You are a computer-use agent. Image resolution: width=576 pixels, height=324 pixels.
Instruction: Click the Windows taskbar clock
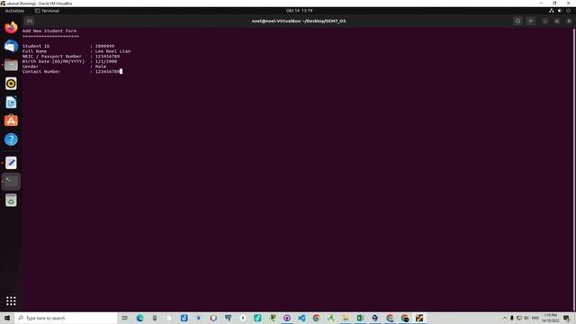[550, 318]
